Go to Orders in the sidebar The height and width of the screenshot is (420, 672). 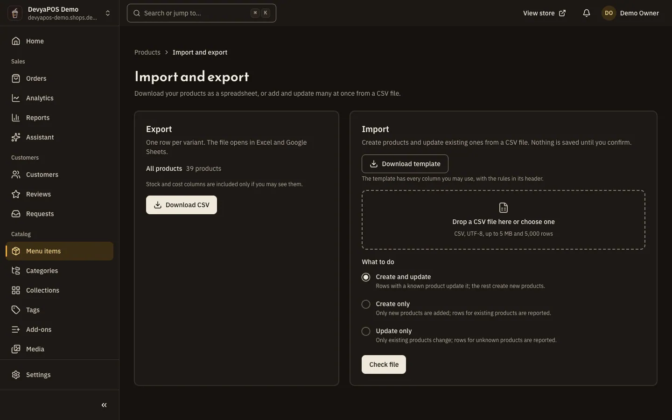click(x=60, y=78)
